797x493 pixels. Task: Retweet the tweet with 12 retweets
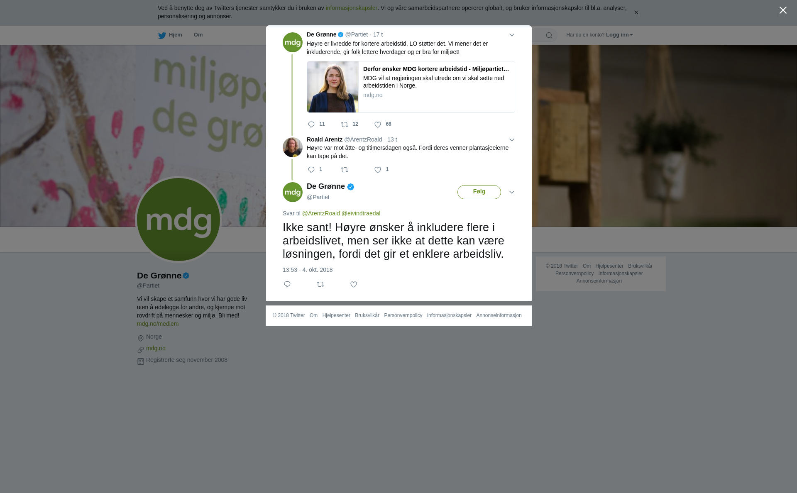tap(345, 124)
